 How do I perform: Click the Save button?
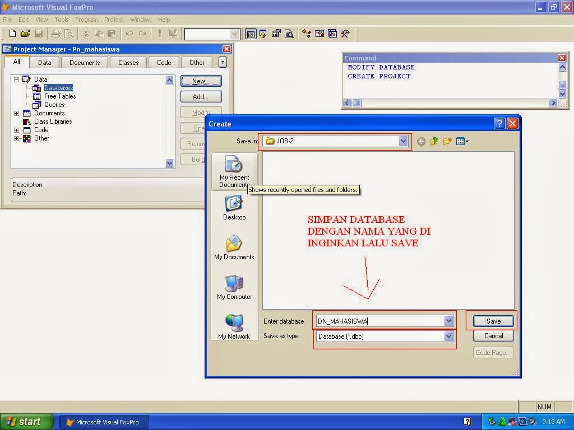[492, 321]
